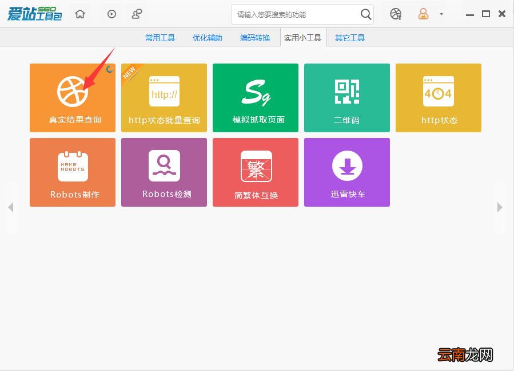The image size is (514, 371).
Task: Open the 二维码 QR code tool
Action: point(347,98)
